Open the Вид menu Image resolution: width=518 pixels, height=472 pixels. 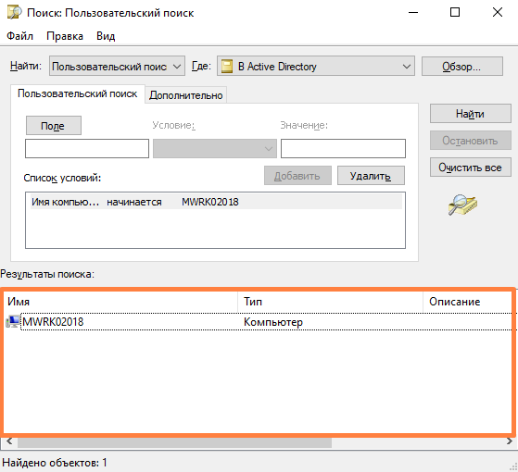tap(106, 35)
